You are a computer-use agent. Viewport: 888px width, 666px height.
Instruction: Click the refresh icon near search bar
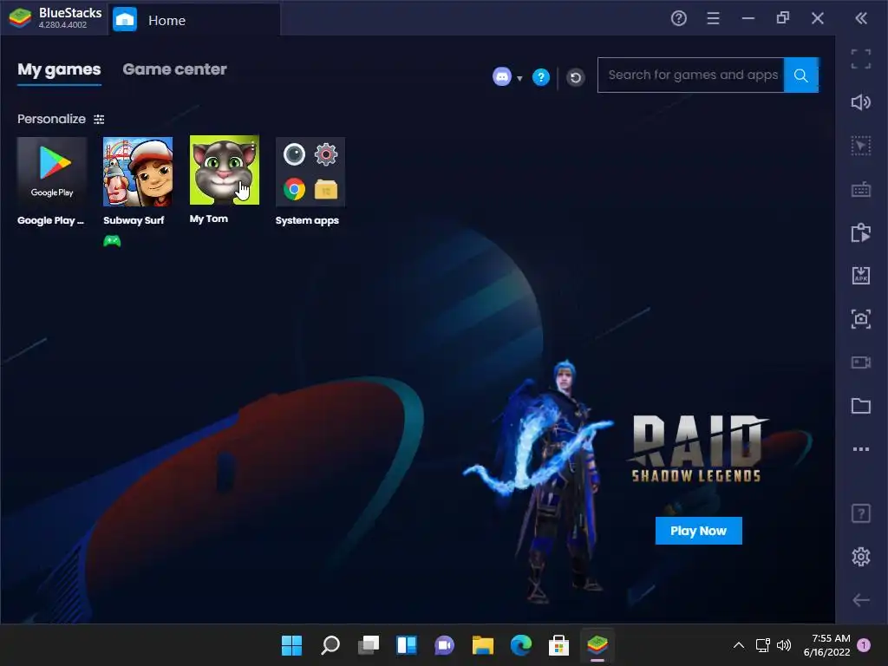[x=576, y=77]
